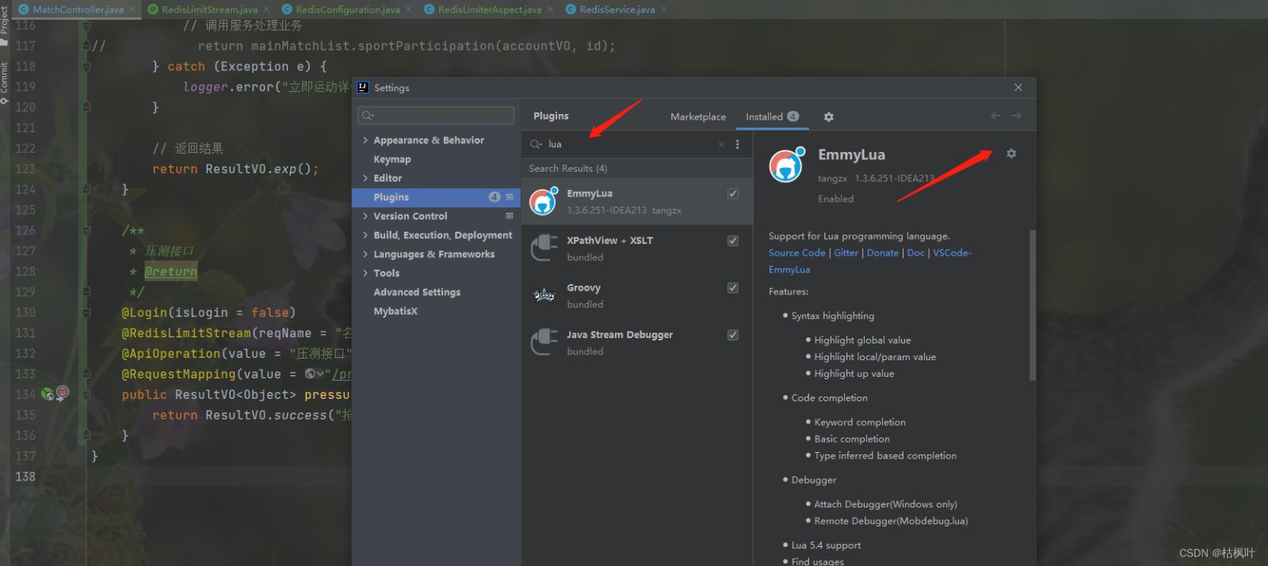Close the RedisConfiguration.java editor tab
This screenshot has height=566, width=1268.
tap(408, 9)
